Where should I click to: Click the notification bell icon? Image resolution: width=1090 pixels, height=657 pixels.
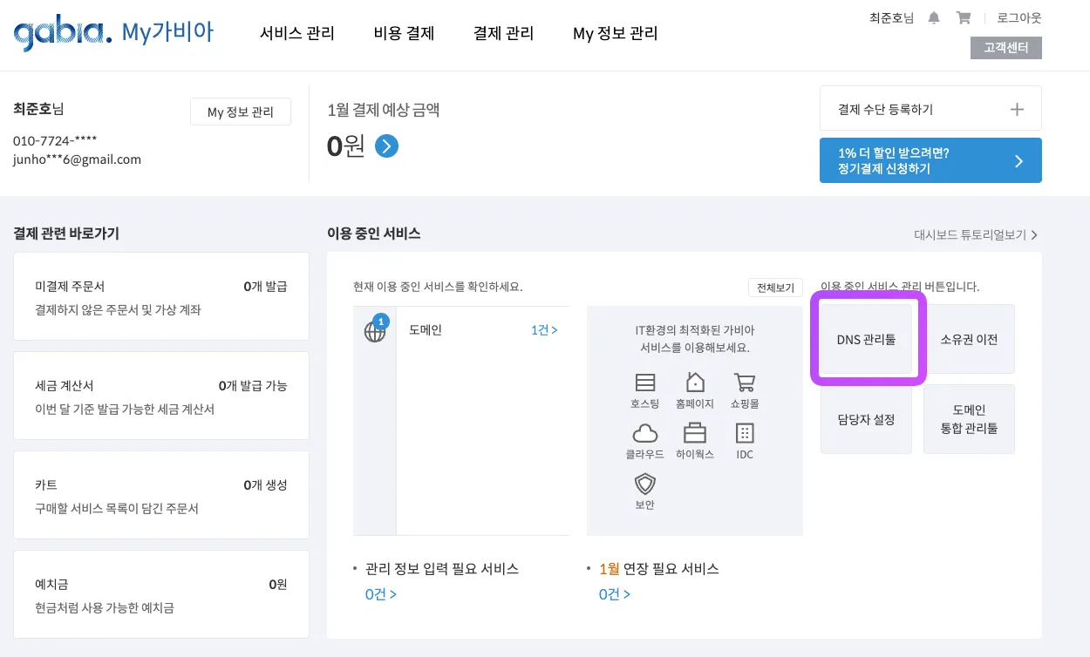[934, 17]
